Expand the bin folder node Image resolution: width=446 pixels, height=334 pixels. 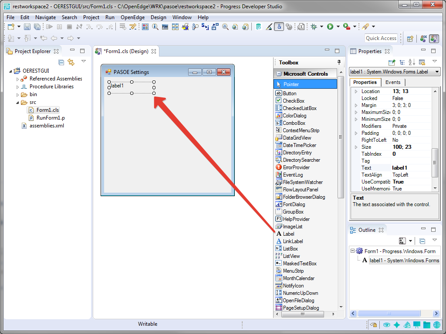[17, 95]
